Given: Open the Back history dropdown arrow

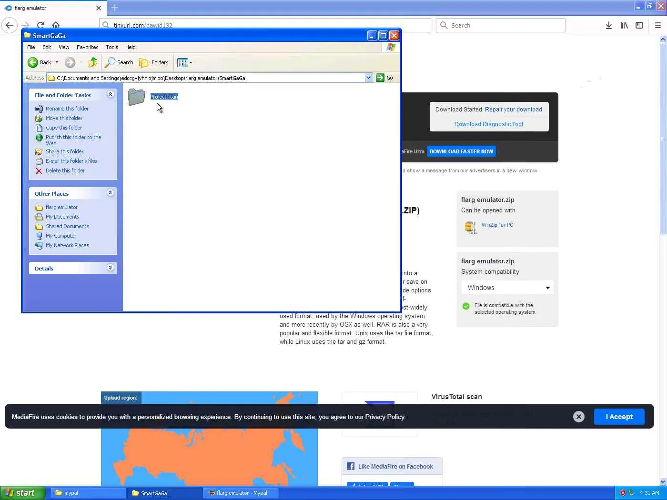Looking at the screenshot, I should pyautogui.click(x=57, y=62).
